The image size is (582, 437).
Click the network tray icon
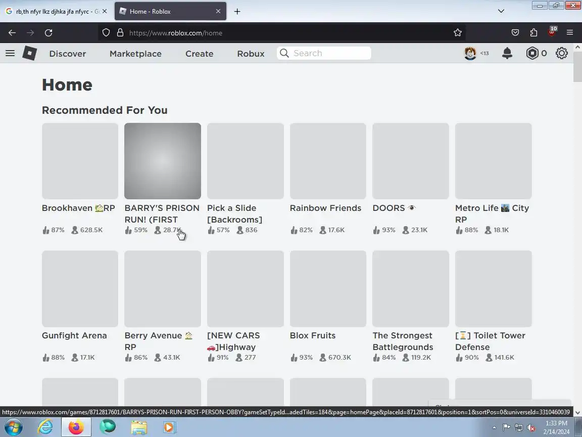tap(519, 428)
